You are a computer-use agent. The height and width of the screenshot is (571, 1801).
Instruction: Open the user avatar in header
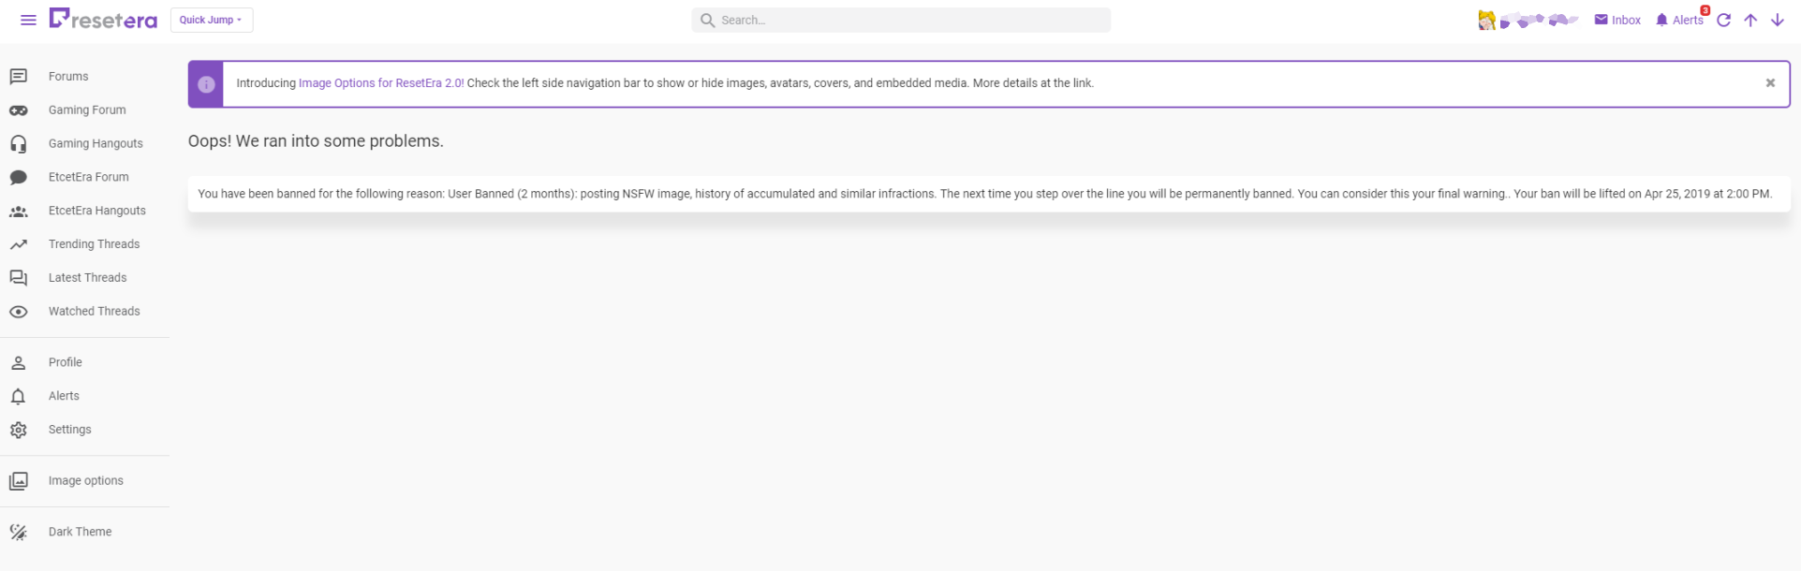[x=1486, y=20]
